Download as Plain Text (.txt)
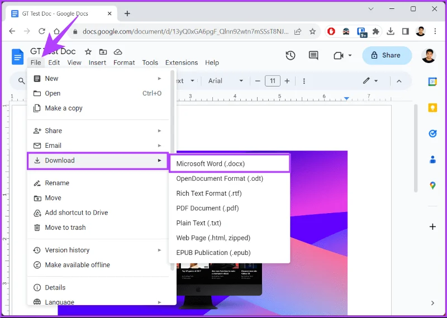This screenshot has width=447, height=318. [x=230, y=223]
